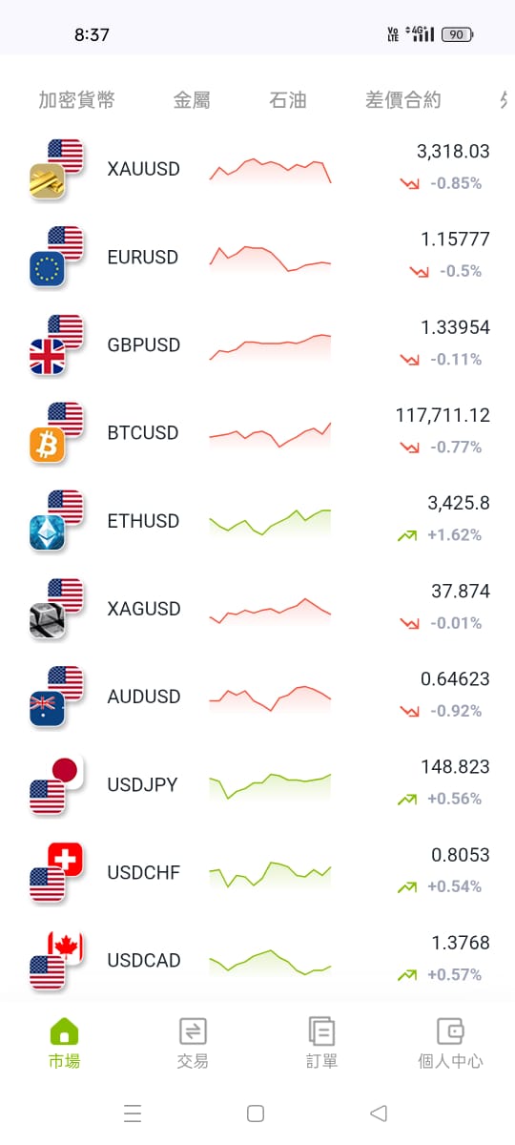This screenshot has width=515, height=1145.
Task: Switch to the 石油 category tab
Action: click(x=288, y=100)
